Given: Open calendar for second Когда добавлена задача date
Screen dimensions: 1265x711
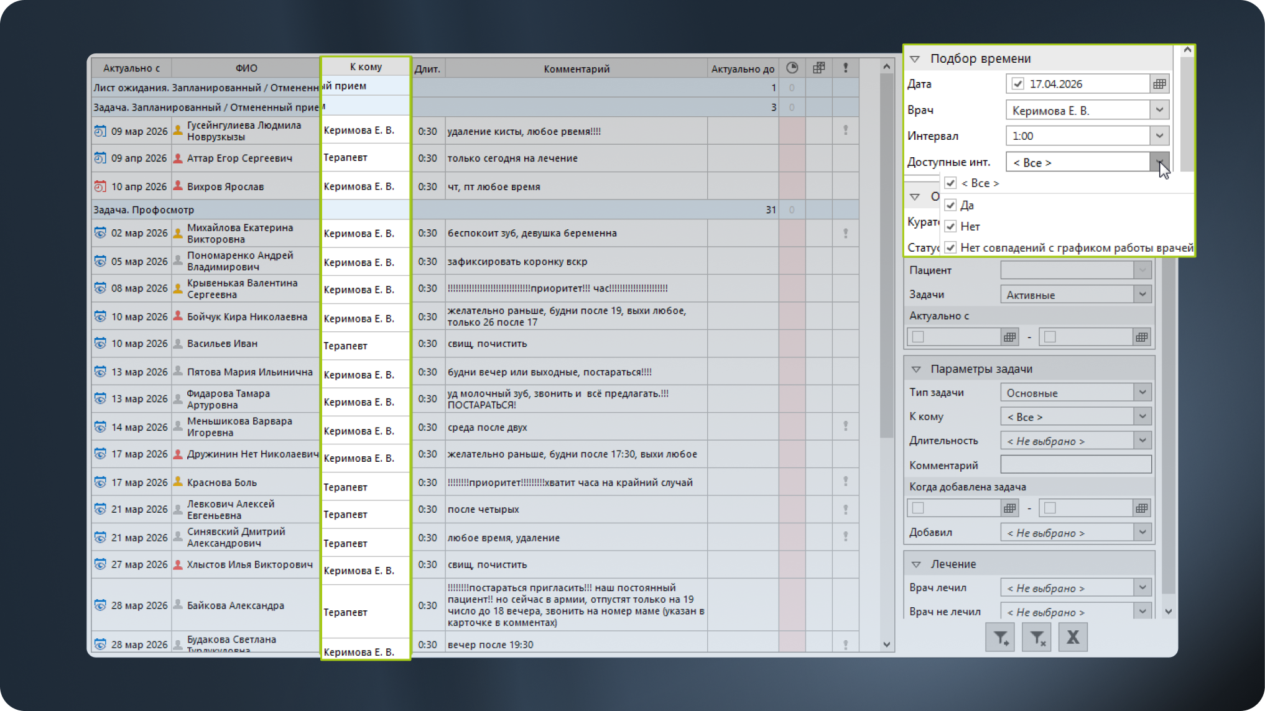Looking at the screenshot, I should 1141,508.
